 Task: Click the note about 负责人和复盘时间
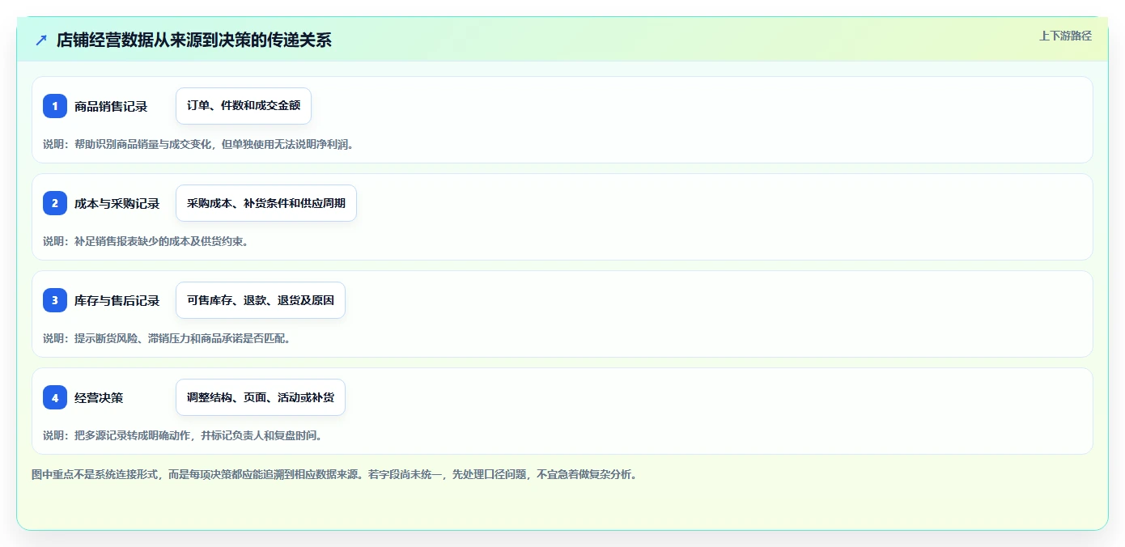pos(183,435)
